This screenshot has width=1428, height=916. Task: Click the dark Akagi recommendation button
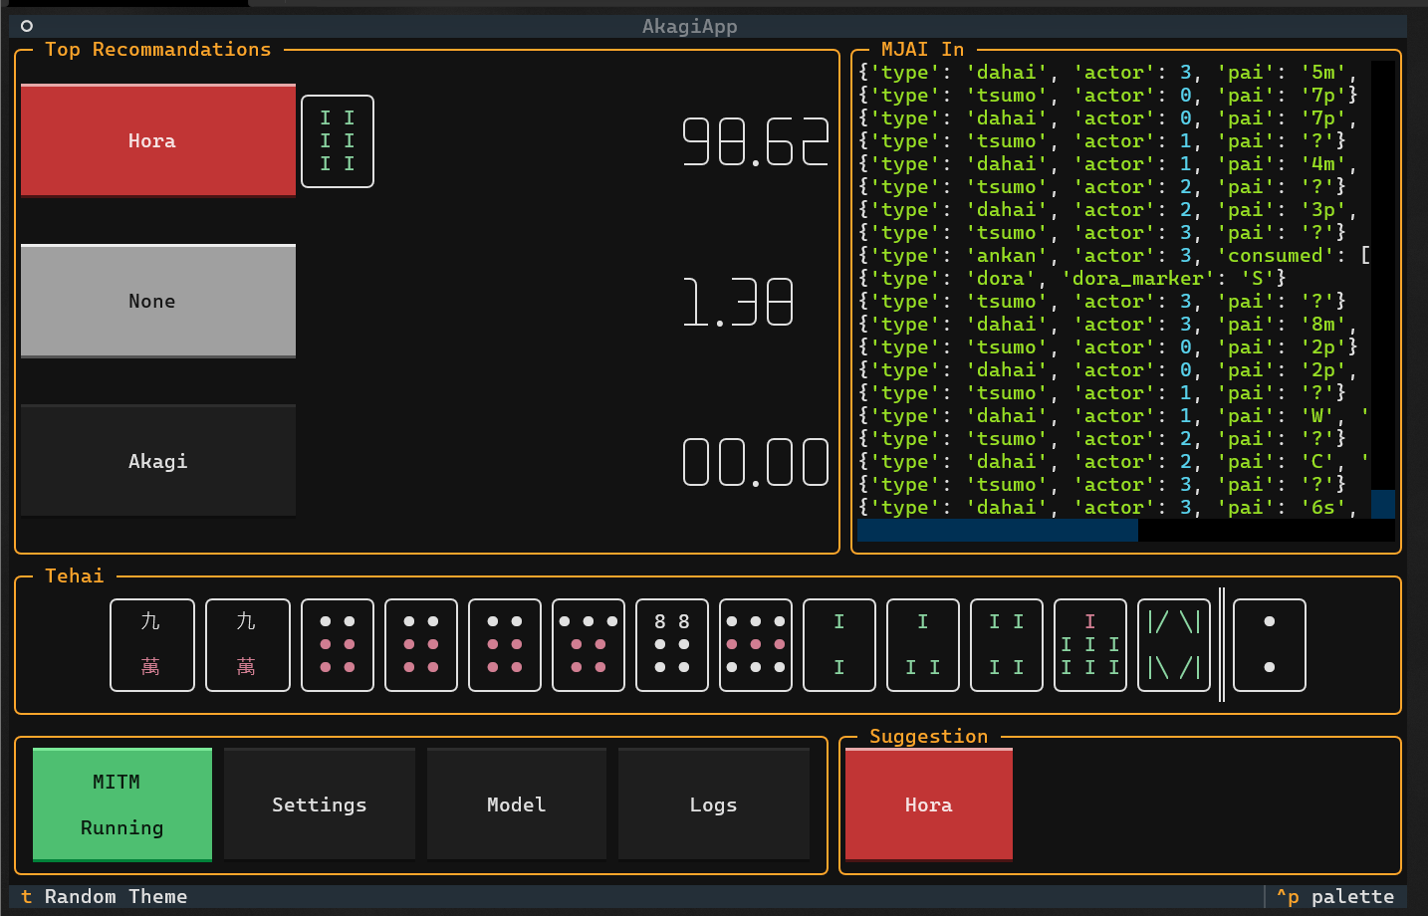click(x=158, y=461)
